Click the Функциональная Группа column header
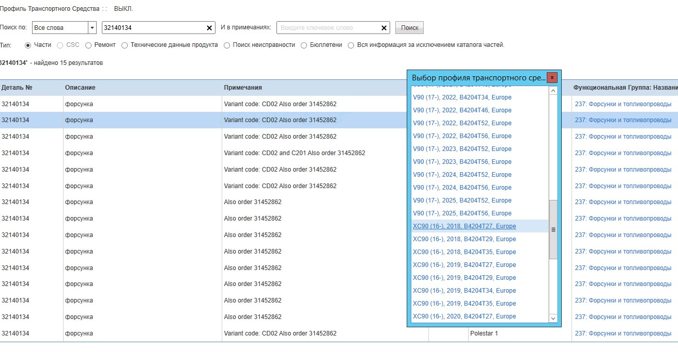The image size is (678, 352). [x=625, y=88]
